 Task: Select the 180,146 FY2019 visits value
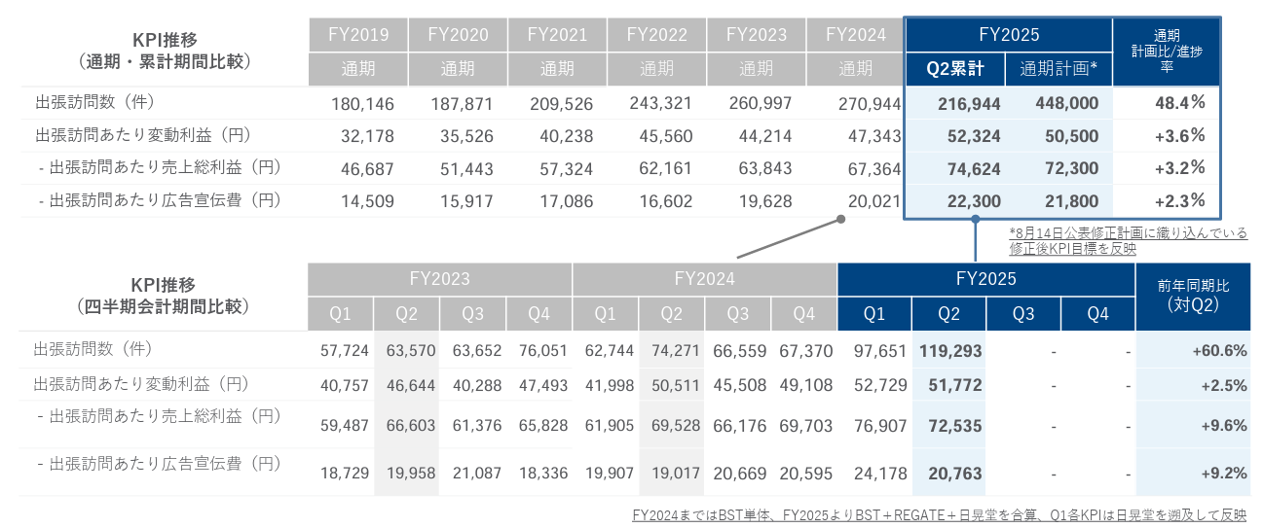pos(362,103)
